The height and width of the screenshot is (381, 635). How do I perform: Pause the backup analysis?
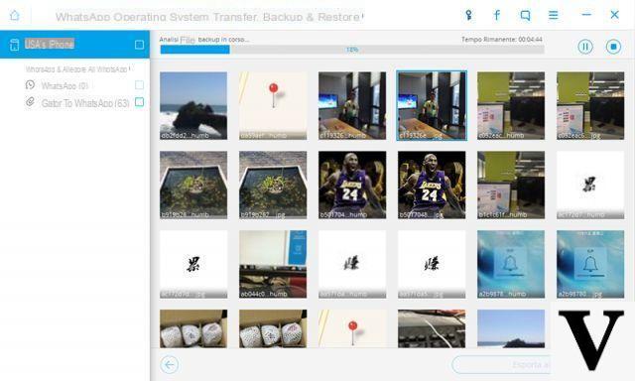pos(585,47)
